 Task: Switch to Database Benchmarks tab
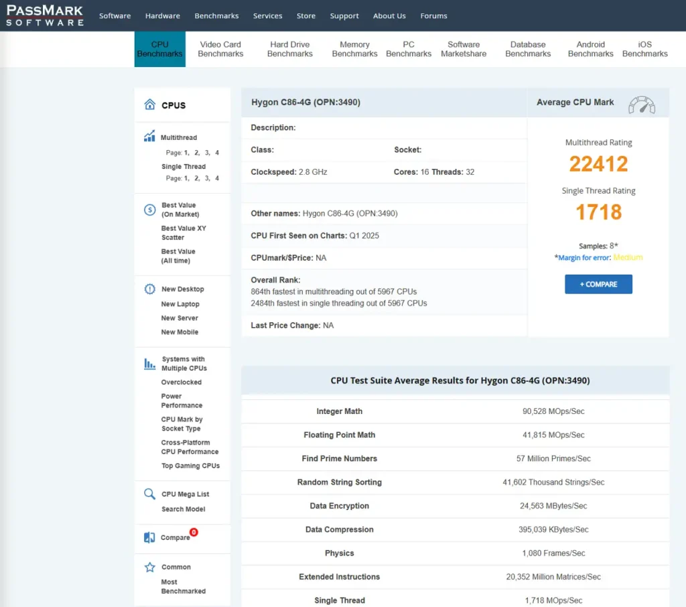(528, 49)
